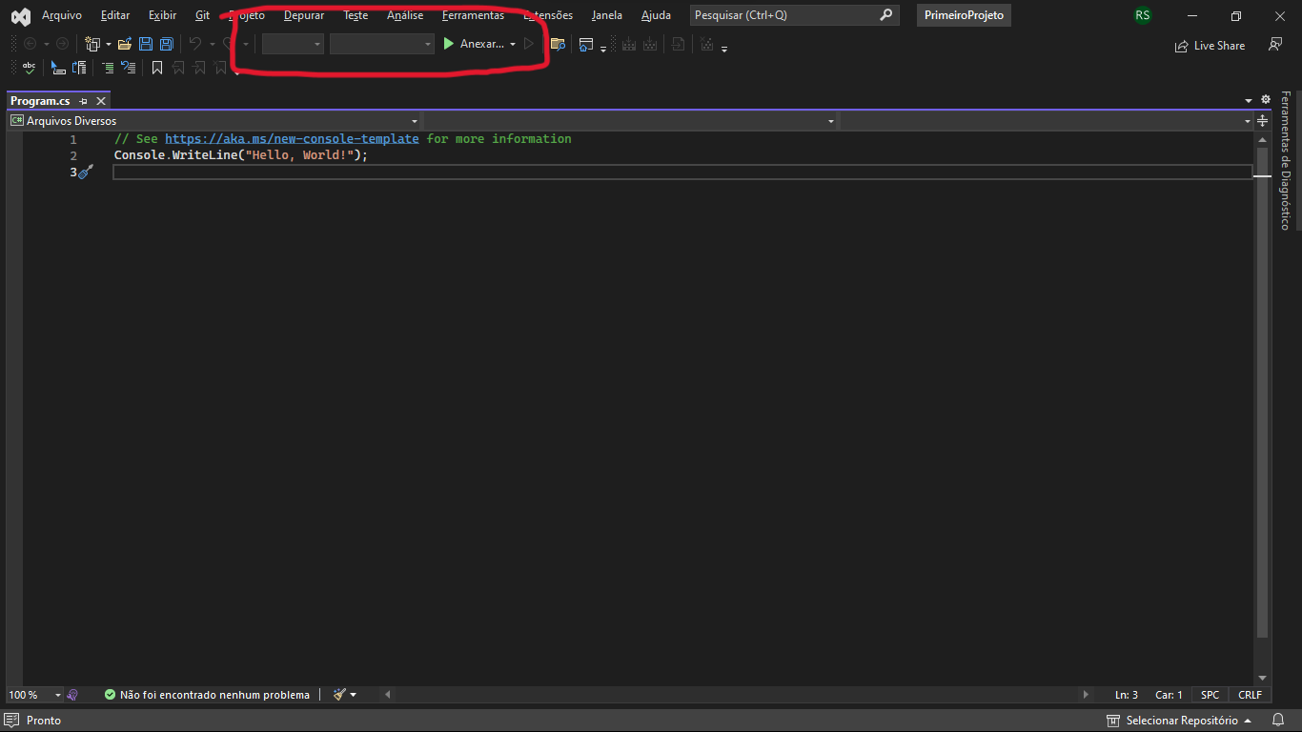Click the abc spell checker icon
1302x732 pixels.
click(30, 68)
